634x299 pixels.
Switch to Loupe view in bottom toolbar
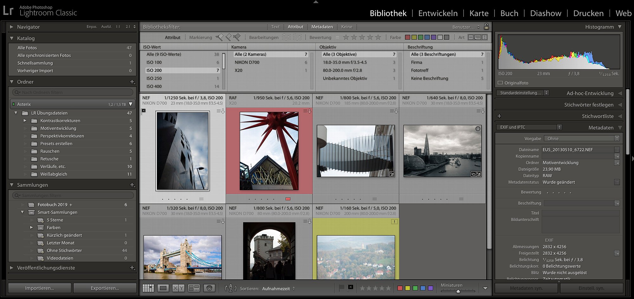(x=163, y=288)
